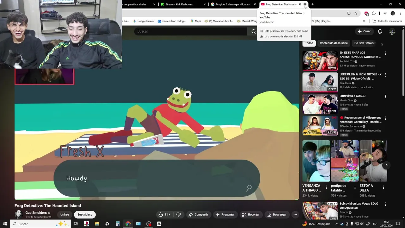Show next shorts with arrow
Image resolution: width=405 pixels, height=228 pixels.
(386, 165)
